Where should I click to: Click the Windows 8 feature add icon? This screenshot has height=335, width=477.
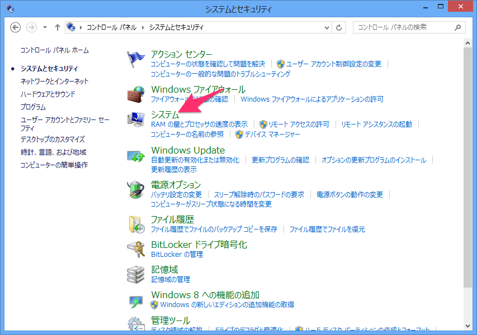tap(136, 301)
